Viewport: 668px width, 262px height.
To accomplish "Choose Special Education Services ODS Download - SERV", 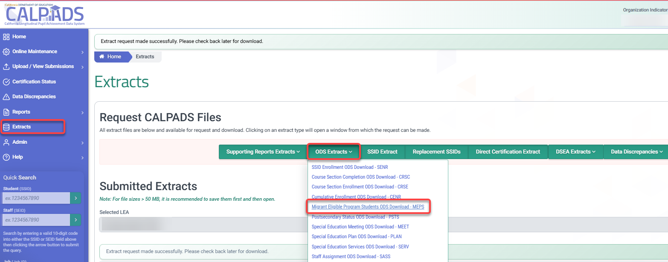I will click(x=360, y=247).
